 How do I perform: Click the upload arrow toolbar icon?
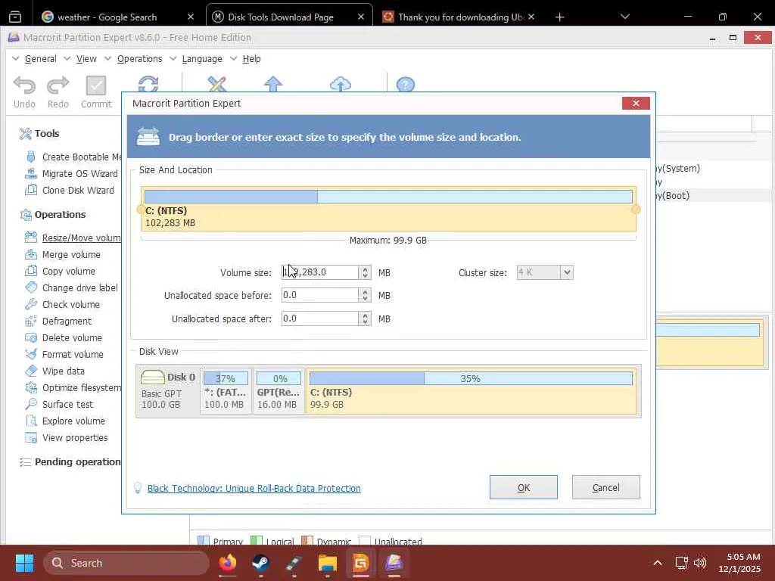point(272,84)
